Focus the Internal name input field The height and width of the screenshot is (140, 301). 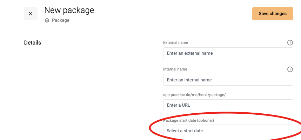click(228, 80)
